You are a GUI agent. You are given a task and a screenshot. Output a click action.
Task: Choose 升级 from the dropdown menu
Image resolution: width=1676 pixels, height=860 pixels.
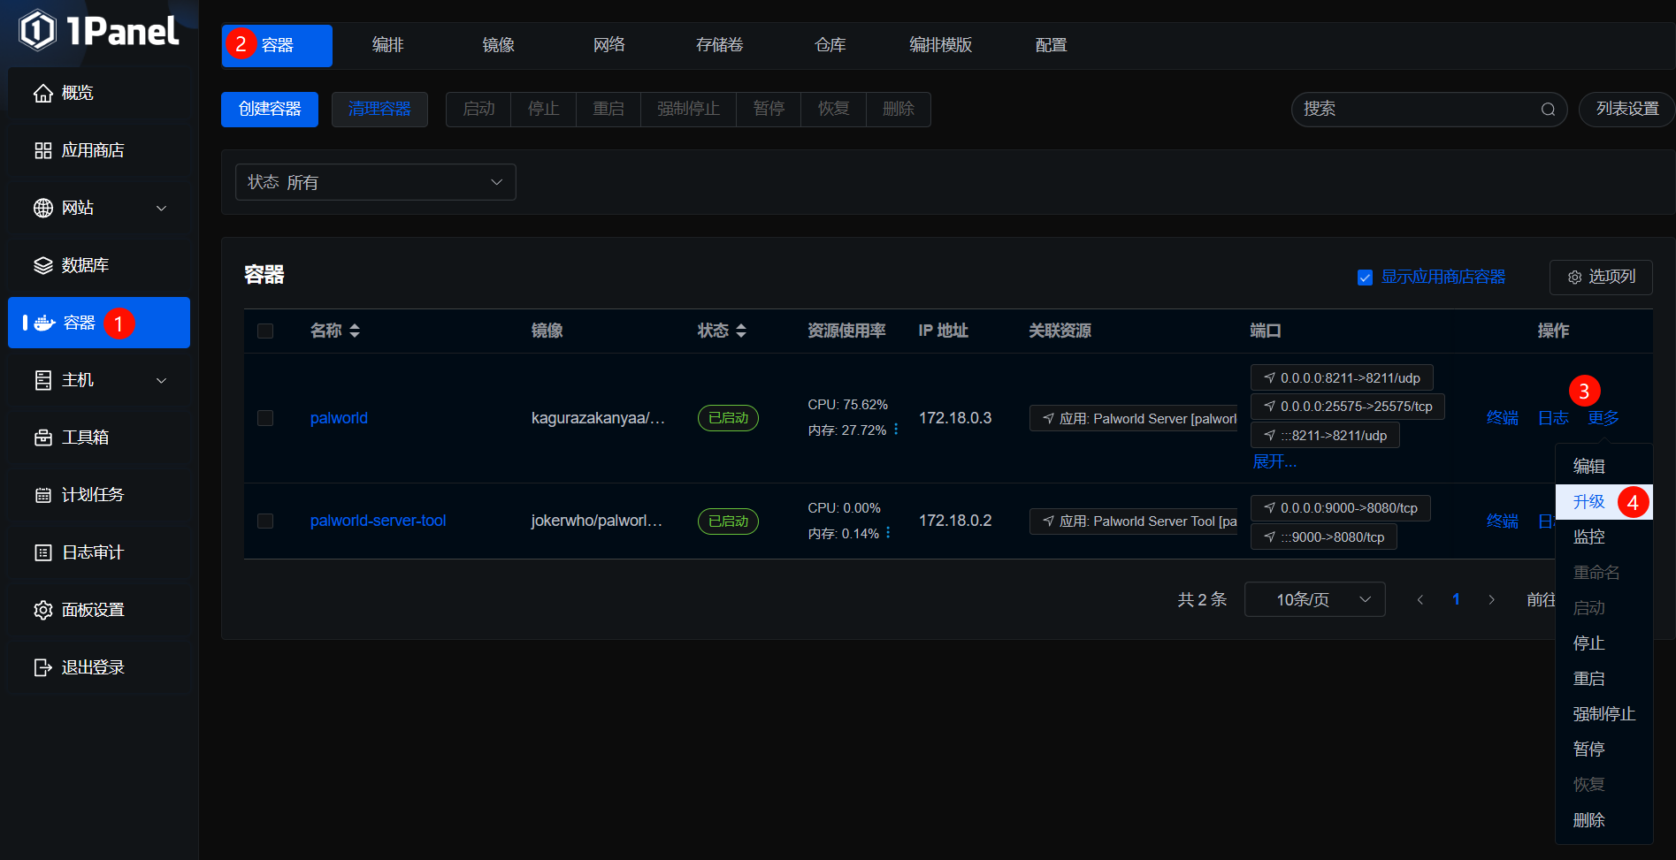pyautogui.click(x=1603, y=502)
